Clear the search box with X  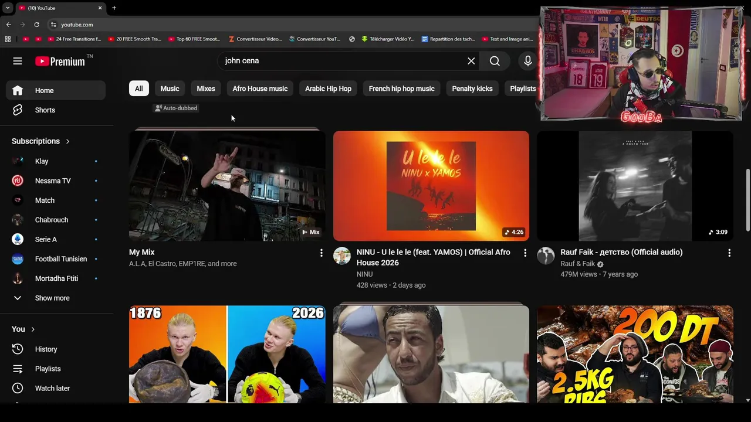point(471,61)
